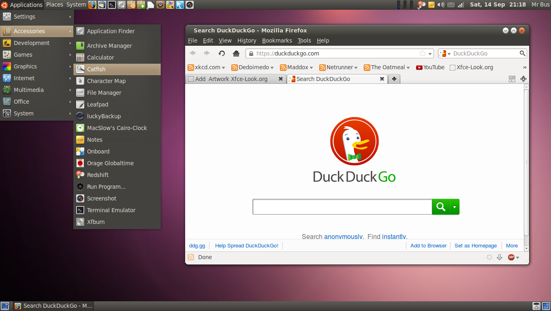Click the trash icon in bottom panel
The image size is (551, 311).
point(536,306)
